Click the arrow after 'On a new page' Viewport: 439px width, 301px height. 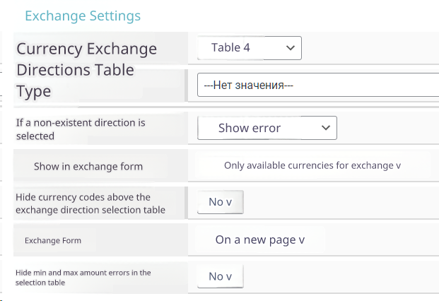click(x=302, y=240)
